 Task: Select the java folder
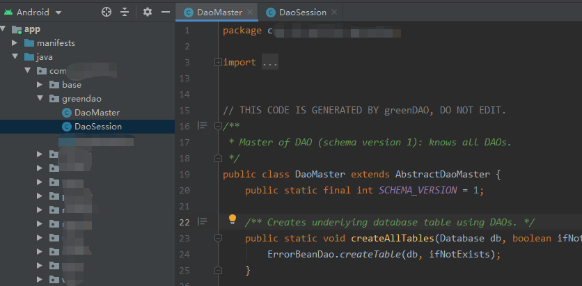[45, 57]
